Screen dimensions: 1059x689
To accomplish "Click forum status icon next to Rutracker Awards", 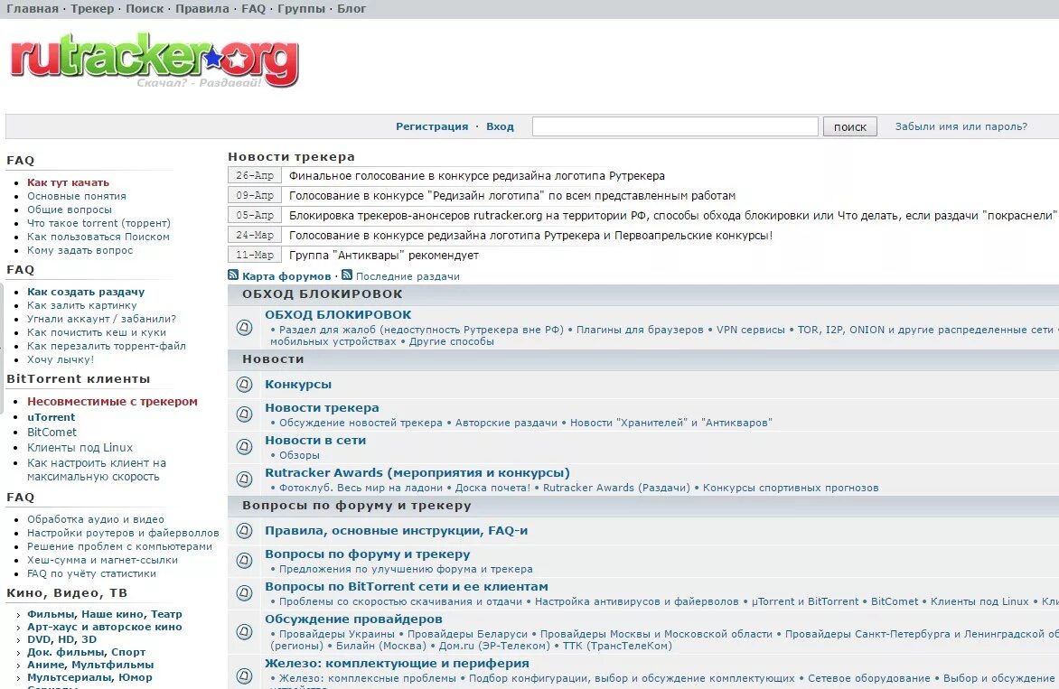I will pos(245,480).
